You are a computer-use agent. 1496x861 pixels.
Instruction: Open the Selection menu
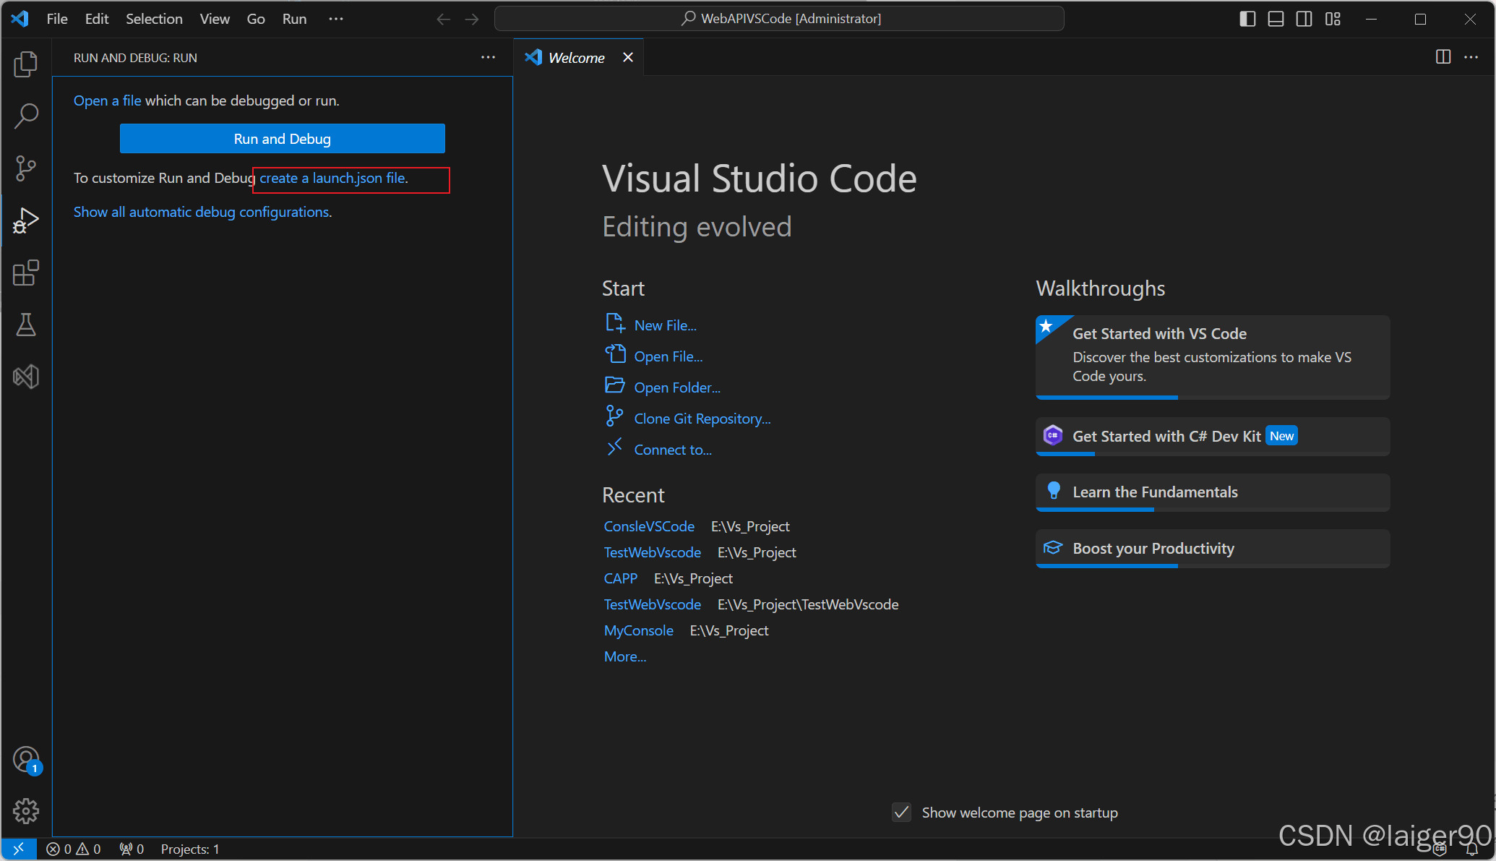pyautogui.click(x=154, y=19)
